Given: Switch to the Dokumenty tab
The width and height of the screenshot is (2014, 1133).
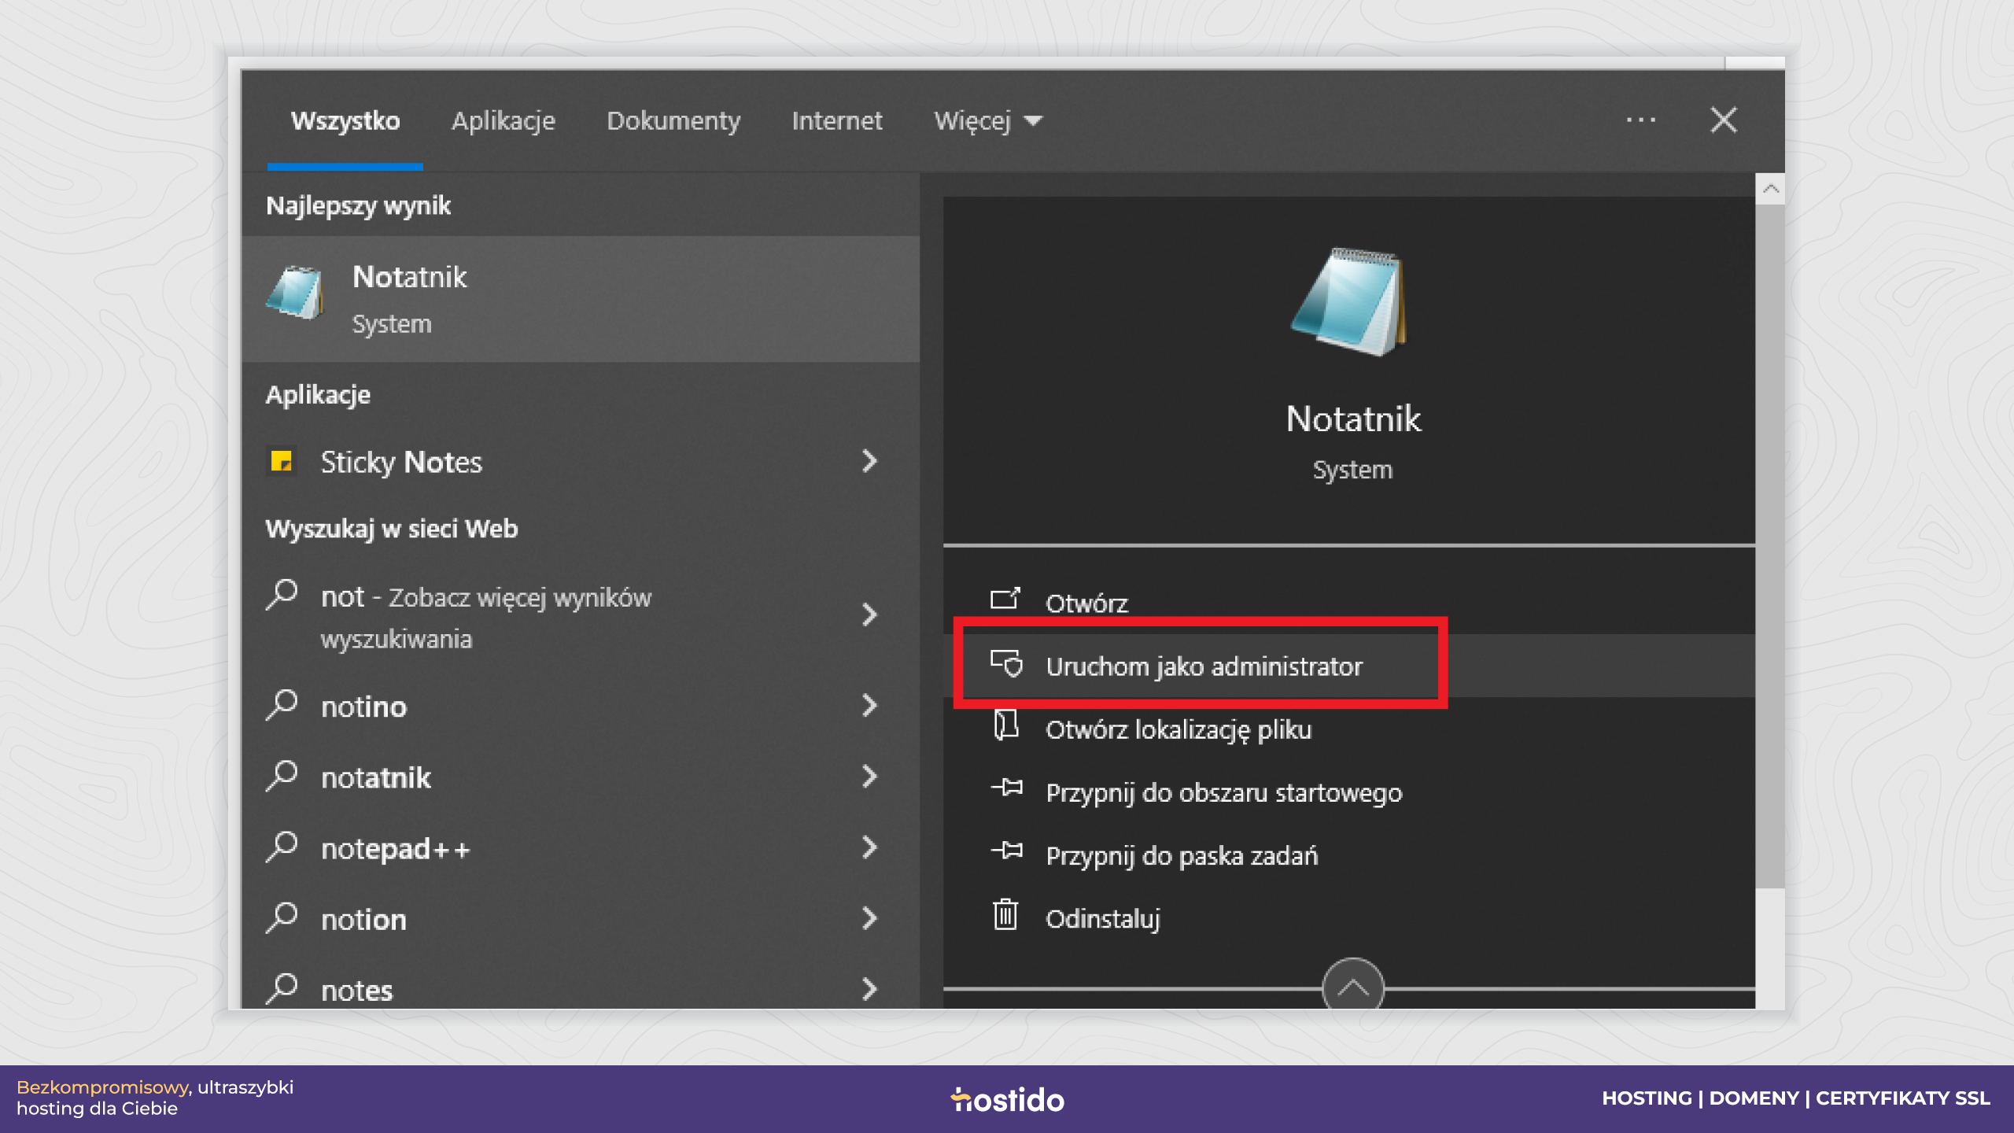Looking at the screenshot, I should tap(673, 120).
